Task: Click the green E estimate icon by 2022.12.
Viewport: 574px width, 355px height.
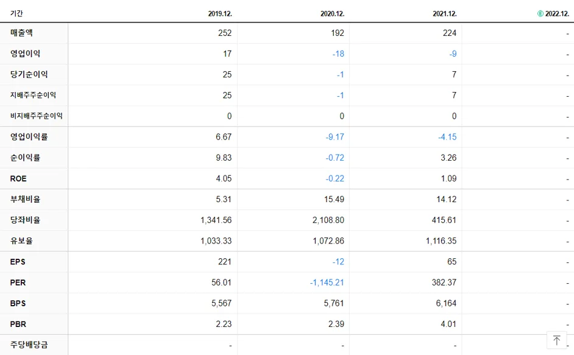Action: click(540, 13)
